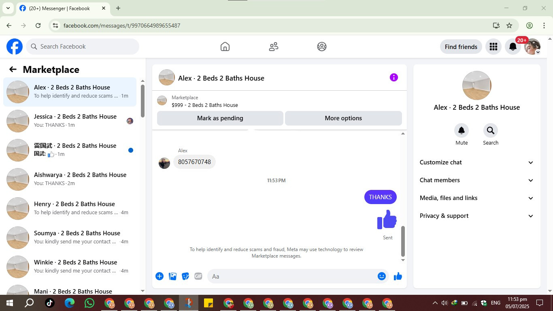Click the conversation list scrollbar

coord(143,100)
